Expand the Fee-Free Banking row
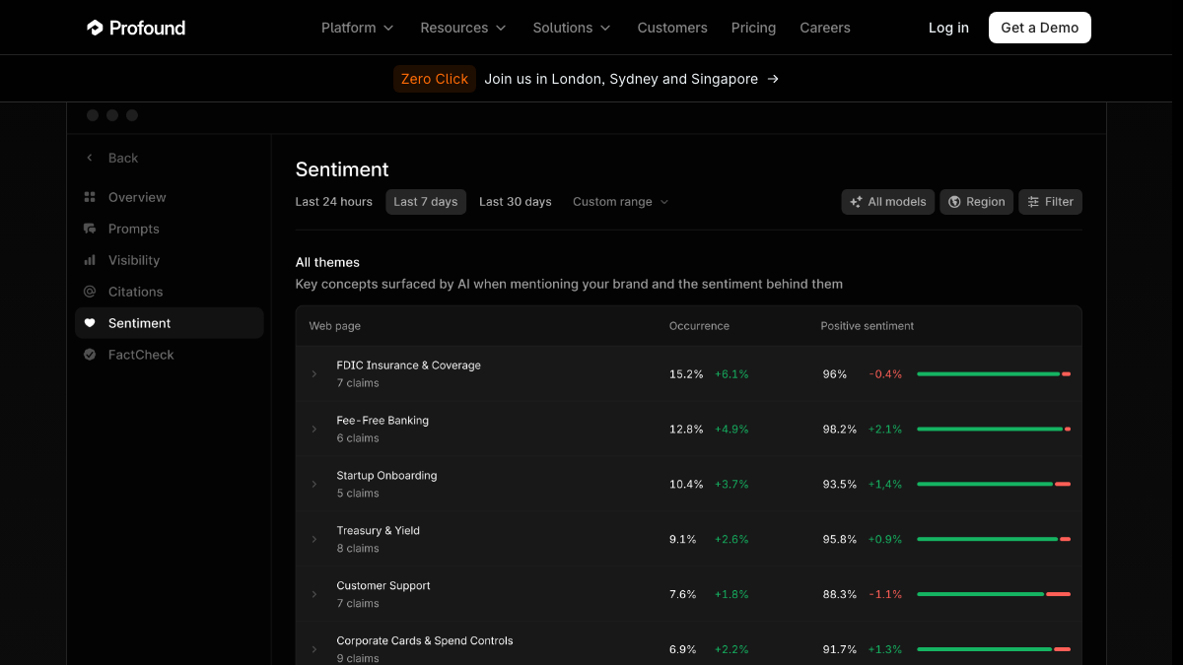This screenshot has height=665, width=1183. pos(314,430)
